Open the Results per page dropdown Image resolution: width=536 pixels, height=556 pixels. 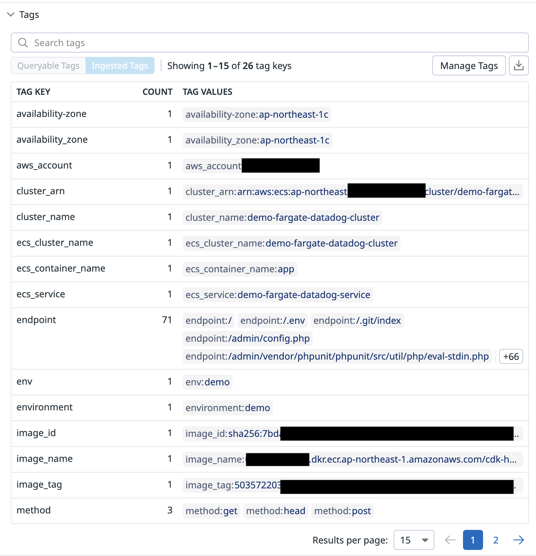tap(414, 540)
